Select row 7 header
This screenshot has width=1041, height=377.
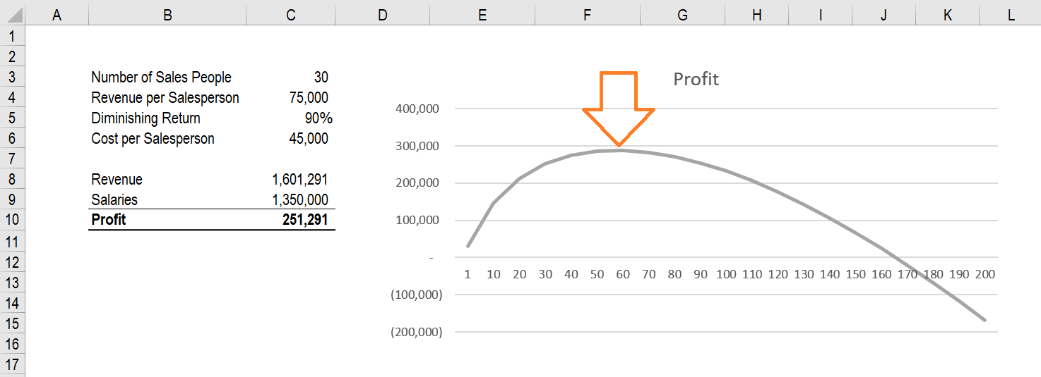(13, 159)
